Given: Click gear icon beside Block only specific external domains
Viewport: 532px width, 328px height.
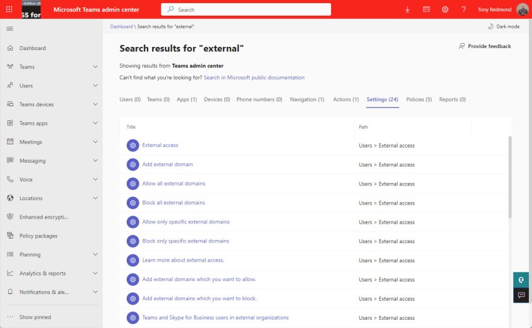Looking at the screenshot, I should (133, 241).
